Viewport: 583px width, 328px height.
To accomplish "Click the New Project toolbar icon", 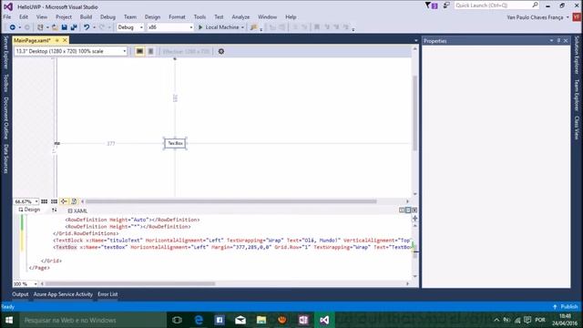I will coord(40,27).
